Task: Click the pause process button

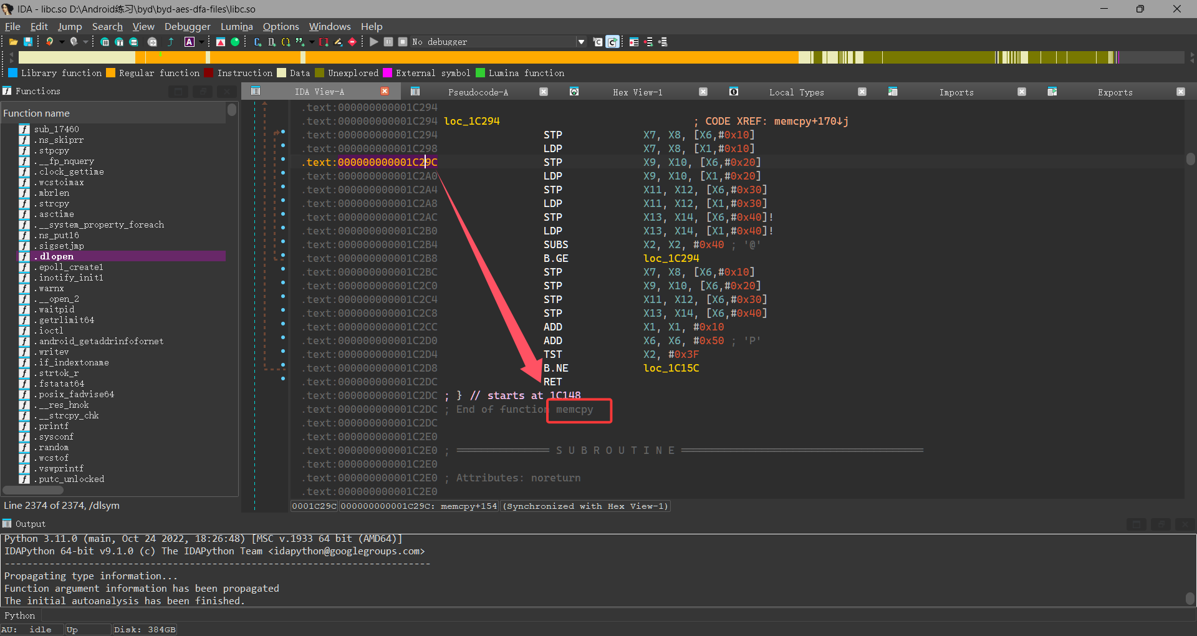Action: (388, 42)
